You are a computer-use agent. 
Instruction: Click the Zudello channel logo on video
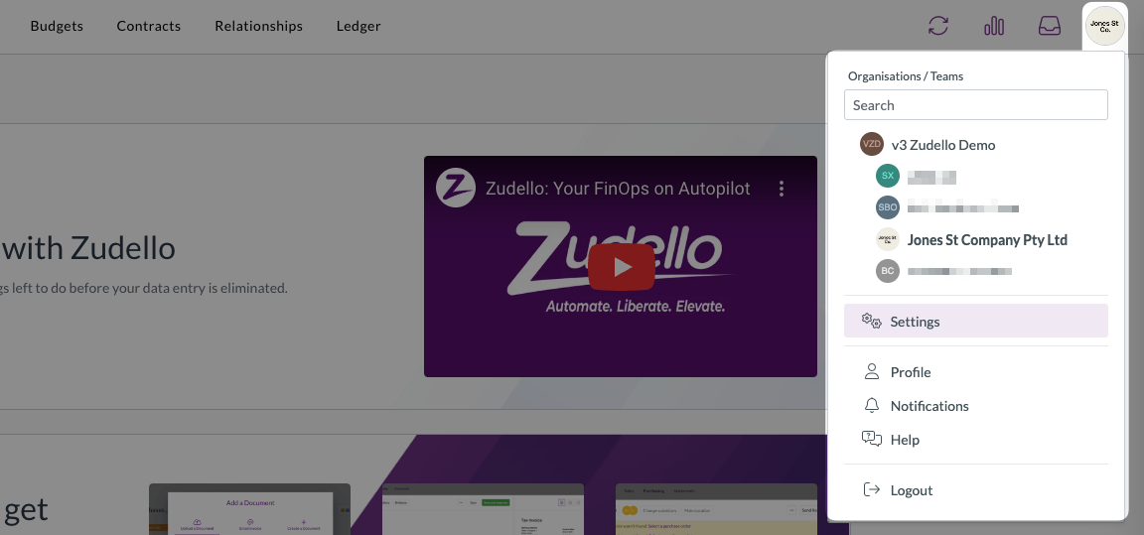[x=456, y=188]
